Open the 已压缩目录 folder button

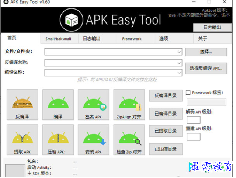click(166, 149)
